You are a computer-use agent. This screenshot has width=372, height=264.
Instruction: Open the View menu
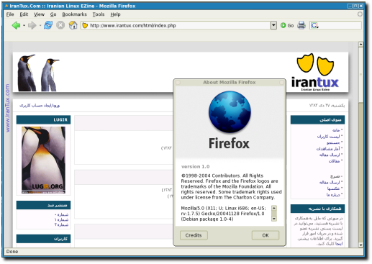click(x=39, y=14)
